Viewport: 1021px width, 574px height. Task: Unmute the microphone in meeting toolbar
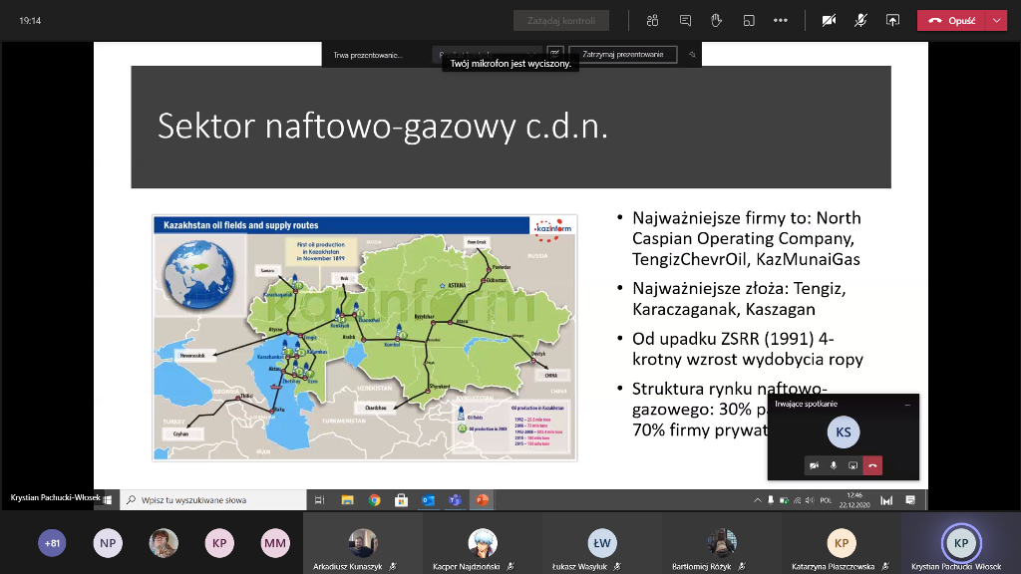[x=860, y=20]
